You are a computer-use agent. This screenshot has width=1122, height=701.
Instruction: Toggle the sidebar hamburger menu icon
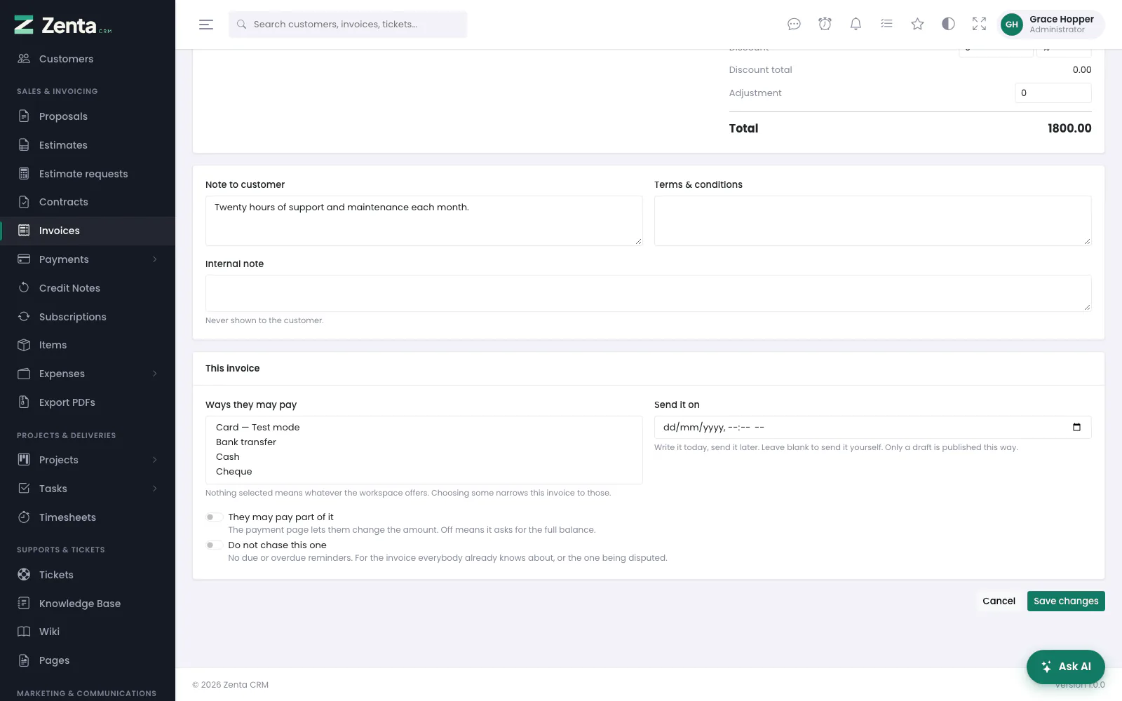point(206,25)
